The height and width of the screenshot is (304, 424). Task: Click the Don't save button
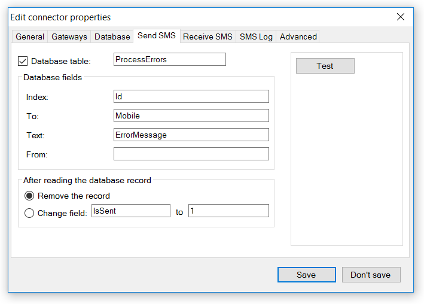click(x=371, y=275)
